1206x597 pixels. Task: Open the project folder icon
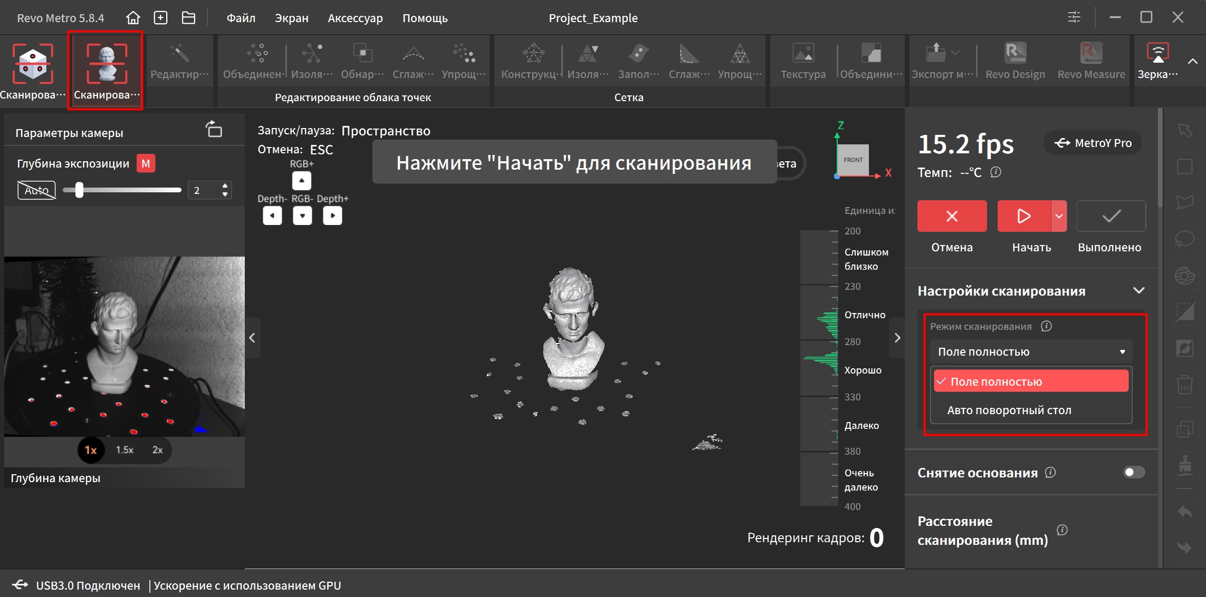(188, 18)
